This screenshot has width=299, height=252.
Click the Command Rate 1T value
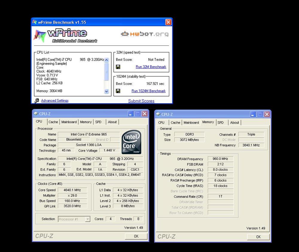tap(220, 196)
